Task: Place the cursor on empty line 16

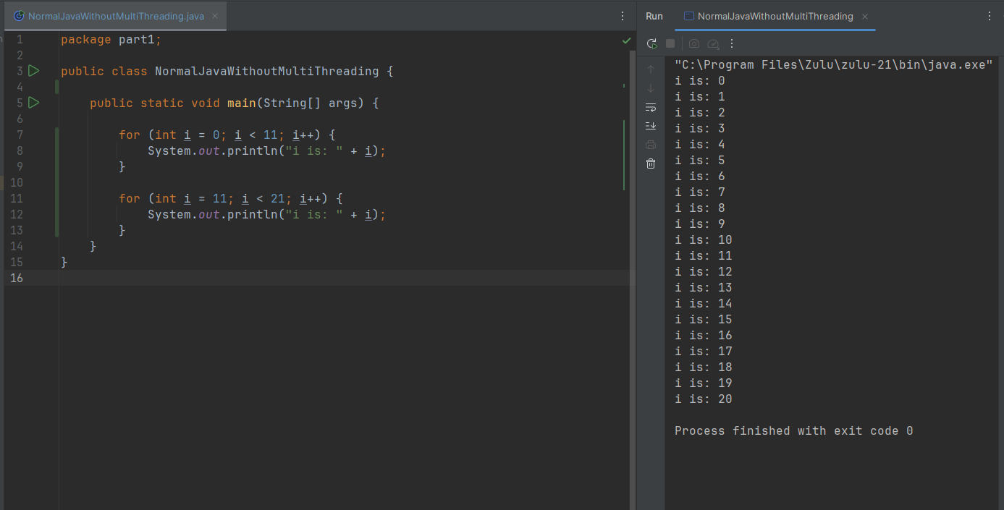Action: tap(290, 279)
